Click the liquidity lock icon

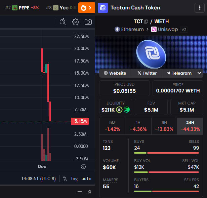[x=119, y=110]
